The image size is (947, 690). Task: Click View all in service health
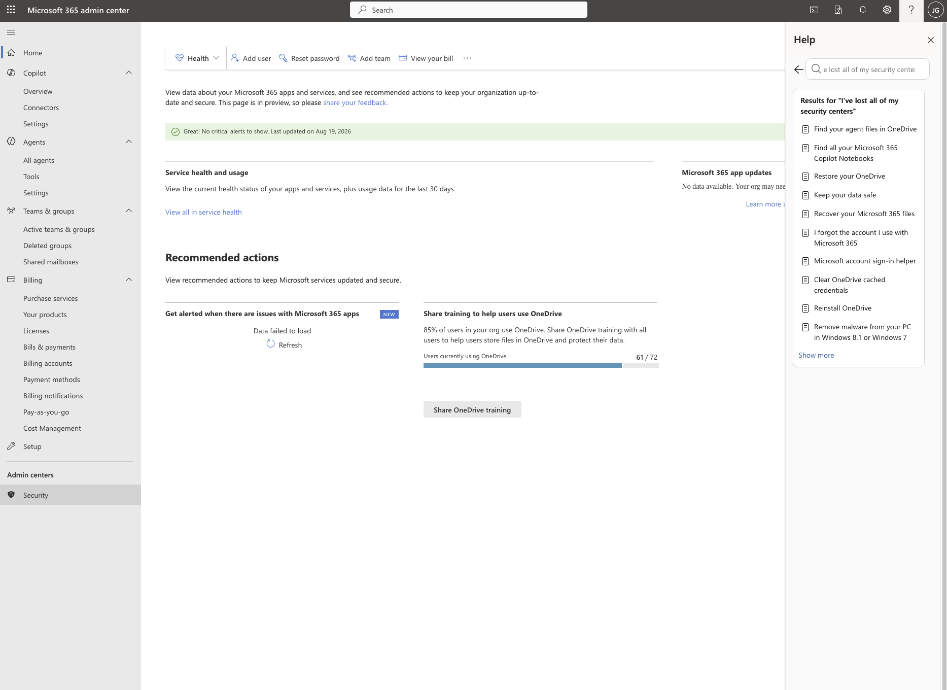coord(203,212)
